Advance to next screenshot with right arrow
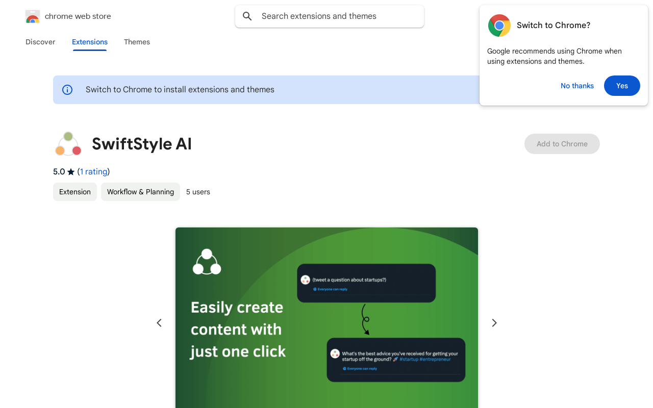The image size is (653, 408). pyautogui.click(x=494, y=323)
